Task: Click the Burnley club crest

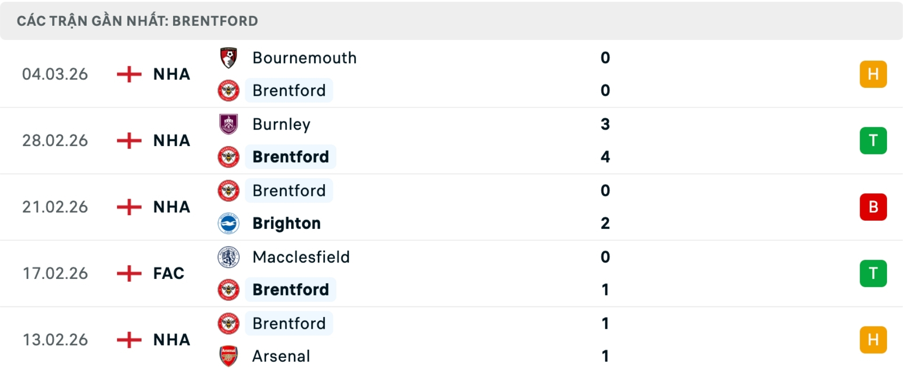Action: click(229, 124)
